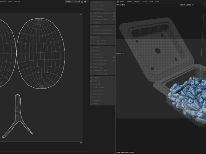Click the Add UV Pins icon
The height and width of the screenshot is (154, 206).
click(91, 3)
